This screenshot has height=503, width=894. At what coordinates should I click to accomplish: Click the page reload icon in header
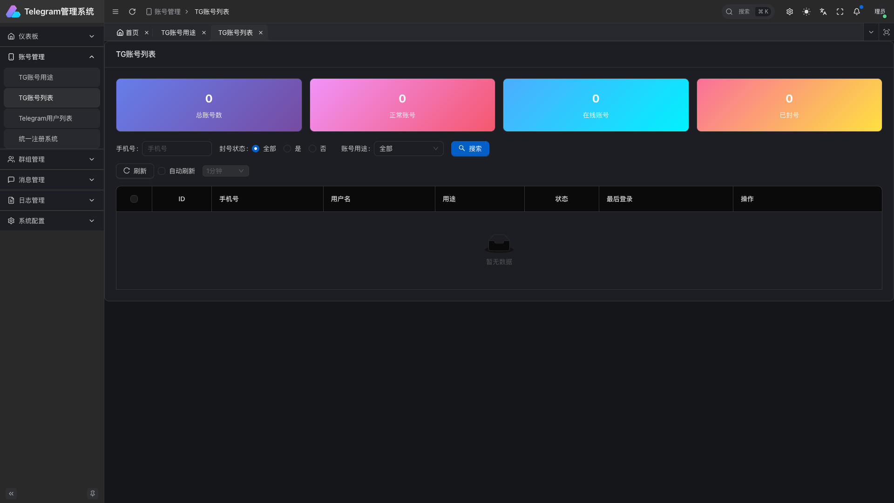pos(132,12)
